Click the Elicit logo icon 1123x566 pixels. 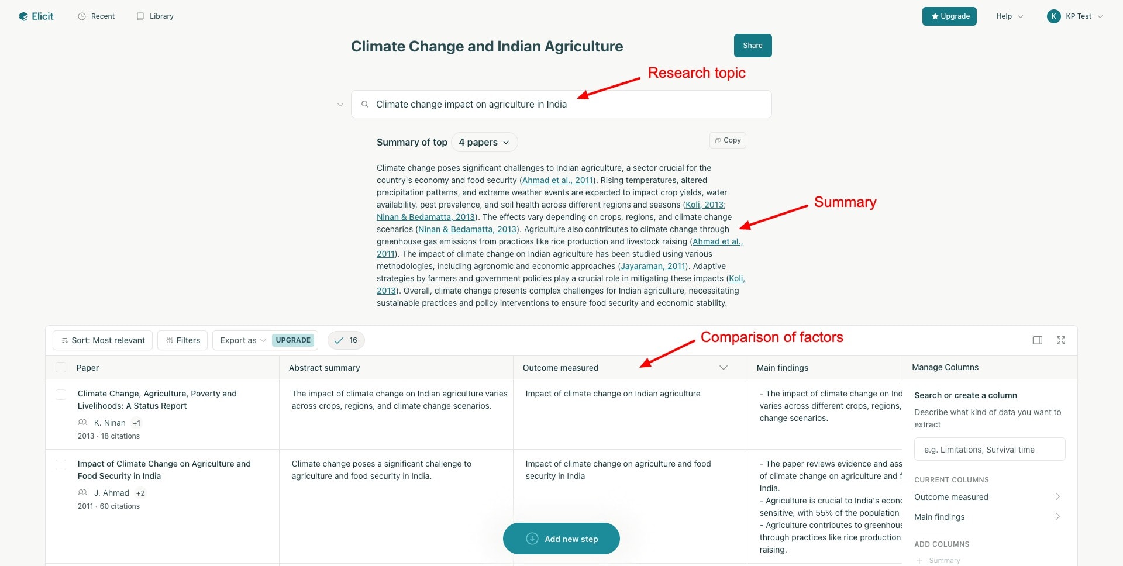pyautogui.click(x=23, y=16)
